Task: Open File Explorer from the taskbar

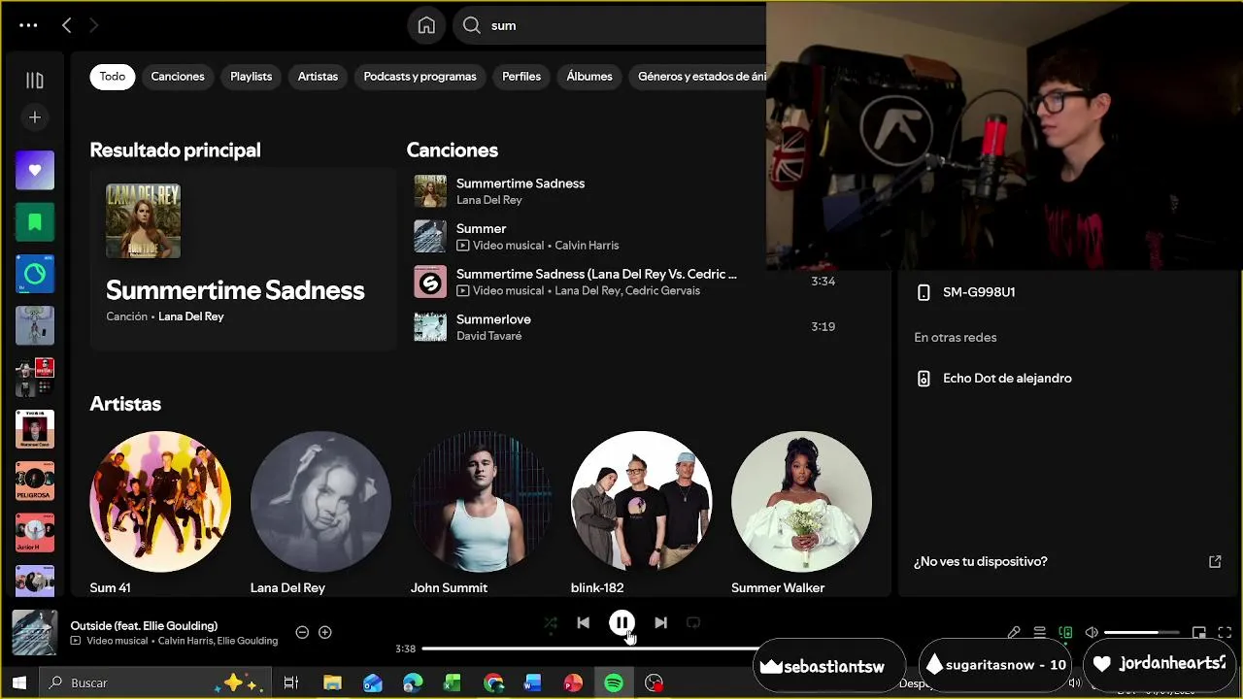Action: pyautogui.click(x=332, y=683)
